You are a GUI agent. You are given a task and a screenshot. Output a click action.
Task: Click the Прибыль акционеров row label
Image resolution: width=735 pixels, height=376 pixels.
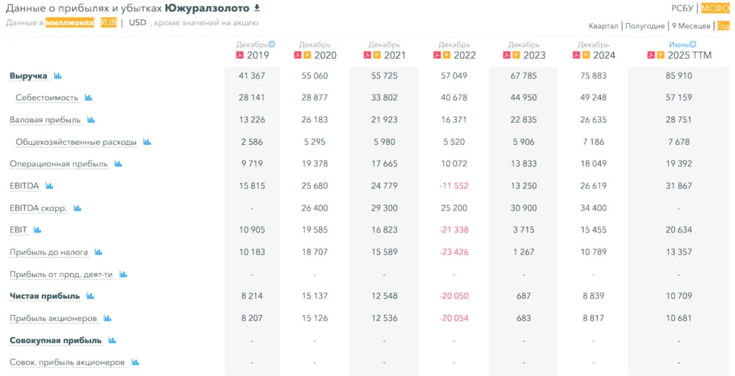point(53,318)
